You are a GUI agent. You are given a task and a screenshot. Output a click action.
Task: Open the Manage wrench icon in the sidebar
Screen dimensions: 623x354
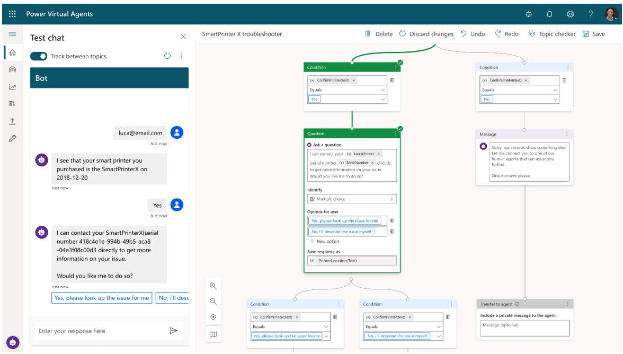[12, 139]
